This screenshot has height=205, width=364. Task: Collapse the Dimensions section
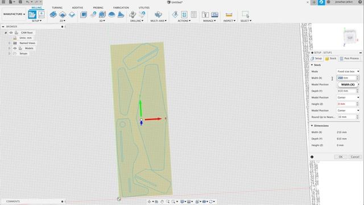tap(312, 126)
